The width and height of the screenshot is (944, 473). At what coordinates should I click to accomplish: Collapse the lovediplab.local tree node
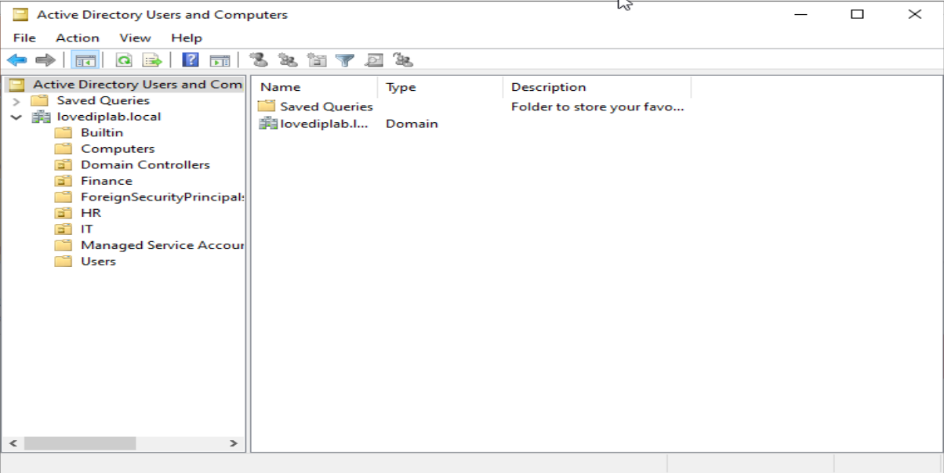coord(16,117)
